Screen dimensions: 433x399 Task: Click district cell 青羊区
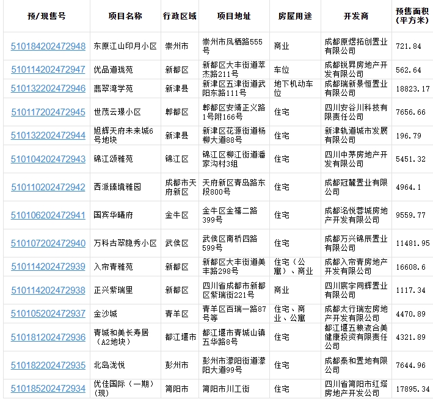pyautogui.click(x=176, y=314)
